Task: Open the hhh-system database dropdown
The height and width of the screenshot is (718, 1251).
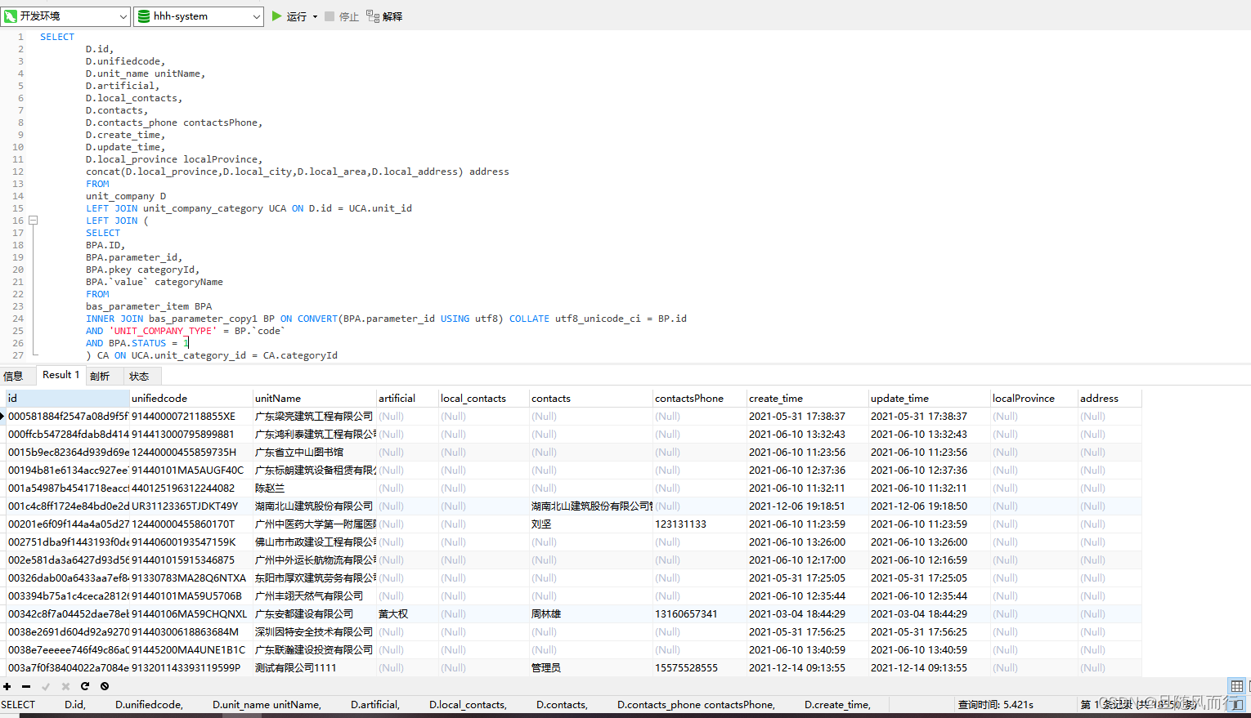Action: click(x=198, y=16)
